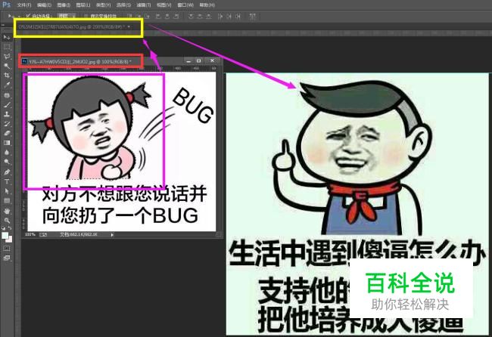Select the History Brush tool
The width and height of the screenshot is (492, 337).
[x=7, y=124]
